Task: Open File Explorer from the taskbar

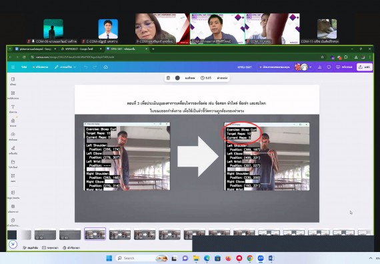Action: click(196, 258)
